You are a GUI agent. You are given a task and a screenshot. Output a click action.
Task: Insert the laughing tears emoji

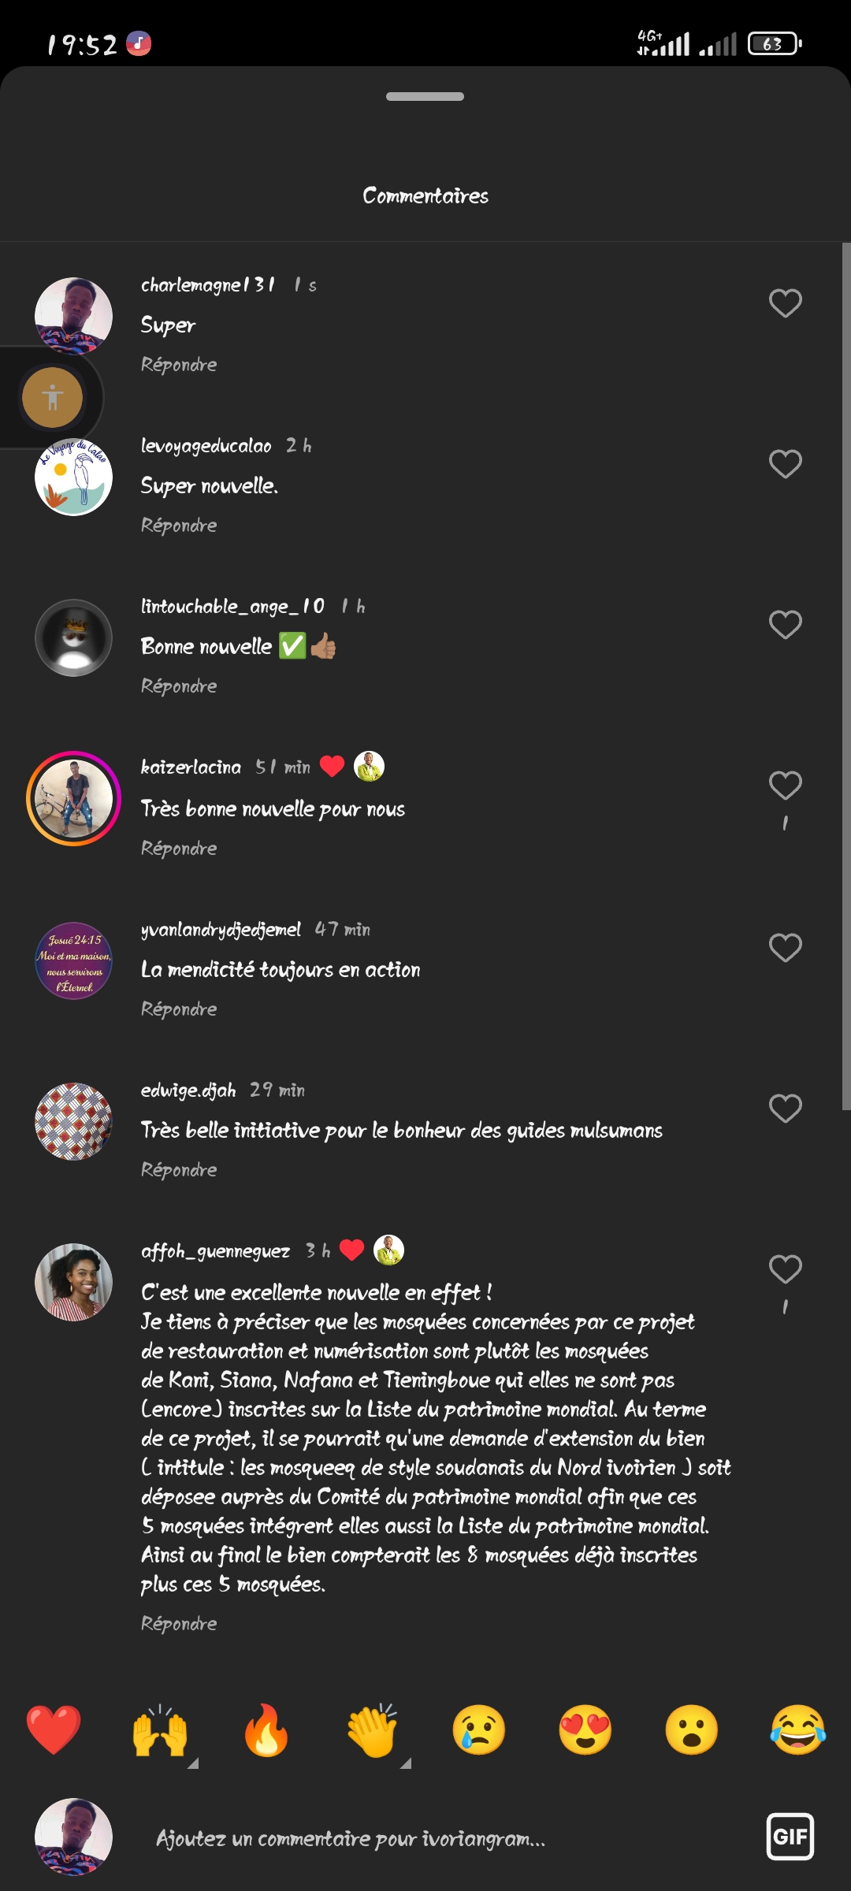[797, 1730]
